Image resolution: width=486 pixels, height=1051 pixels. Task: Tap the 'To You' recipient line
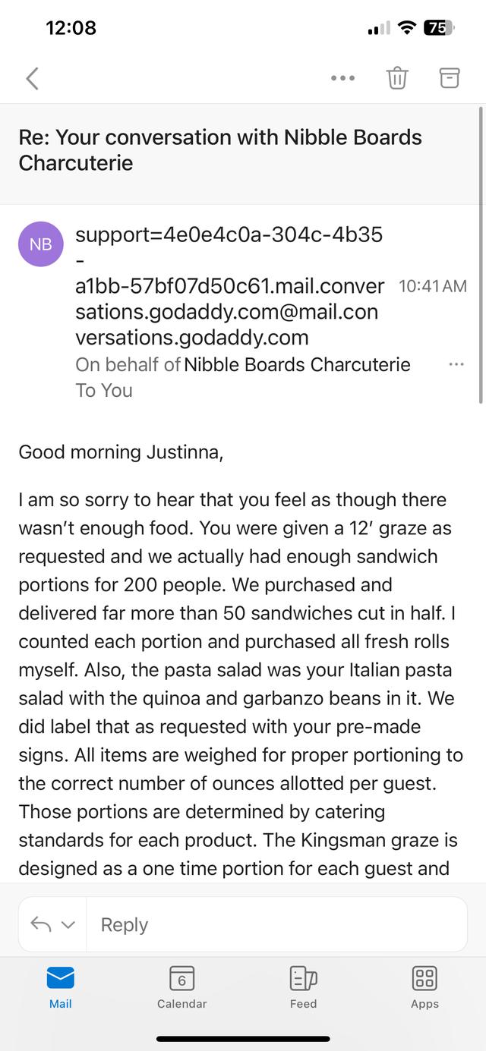click(104, 390)
